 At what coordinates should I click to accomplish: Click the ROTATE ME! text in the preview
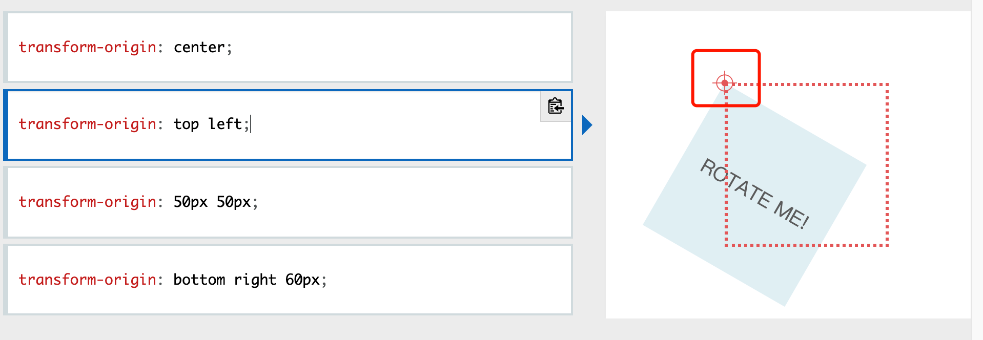click(x=754, y=194)
